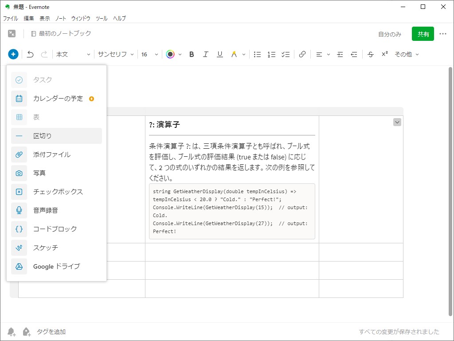Click the green 共有 share button
Screen dimensions: 454x341
pyautogui.click(x=423, y=33)
